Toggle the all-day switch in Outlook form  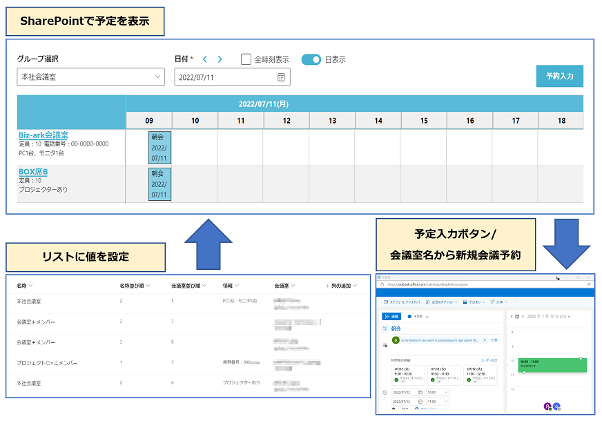pyautogui.click(x=396, y=409)
